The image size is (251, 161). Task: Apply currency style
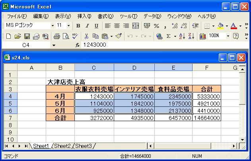point(147,26)
